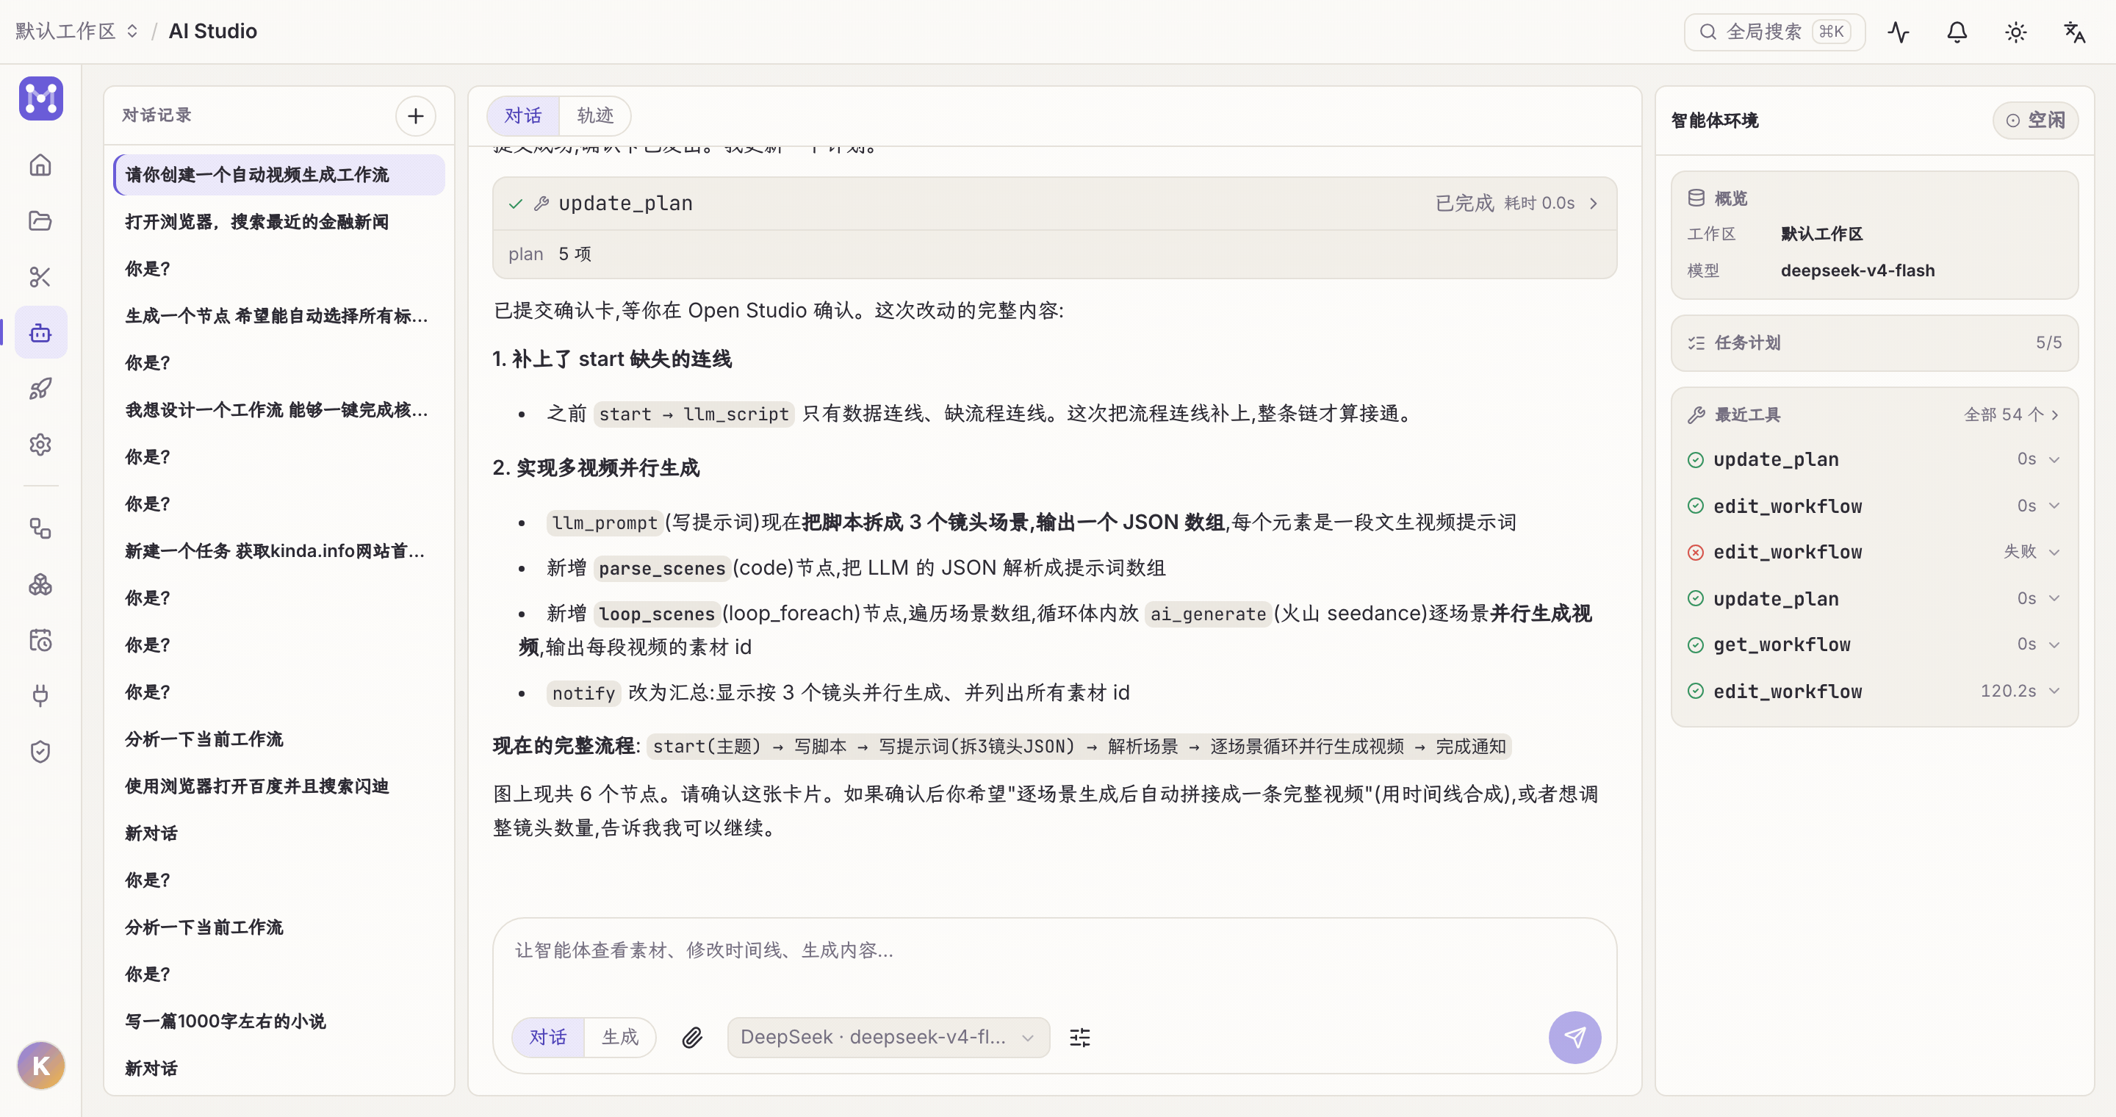Focus the message input 让智能体查看素材
Image resolution: width=2116 pixels, height=1117 pixels.
click(x=1055, y=951)
